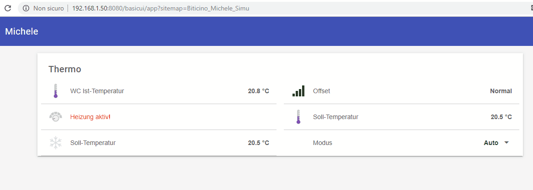Expand the Modus dropdown arrow
Viewport: 533px width, 190px height.
pyautogui.click(x=507, y=143)
